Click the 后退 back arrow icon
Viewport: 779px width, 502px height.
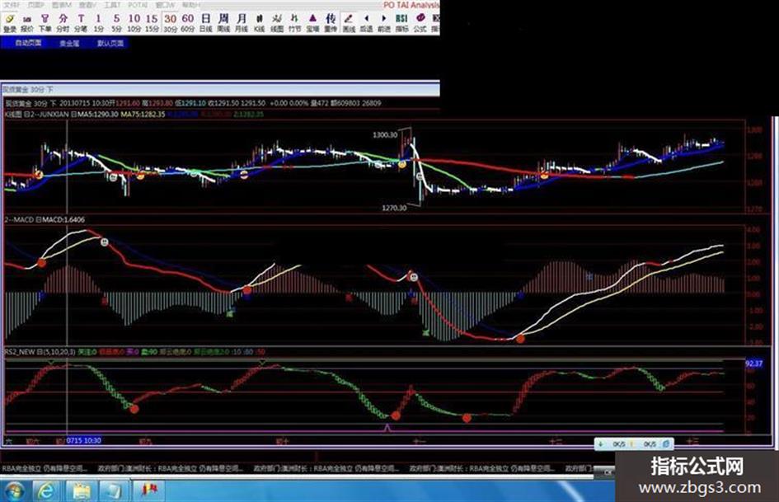click(x=367, y=21)
